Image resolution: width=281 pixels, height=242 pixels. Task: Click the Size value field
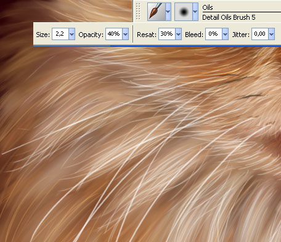click(x=60, y=34)
